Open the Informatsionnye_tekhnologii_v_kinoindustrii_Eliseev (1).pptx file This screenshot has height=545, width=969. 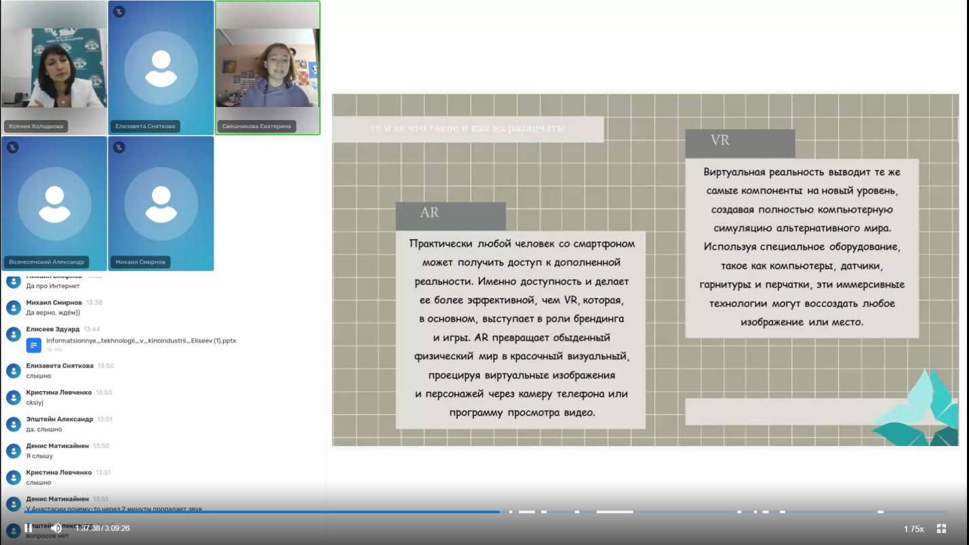(141, 341)
